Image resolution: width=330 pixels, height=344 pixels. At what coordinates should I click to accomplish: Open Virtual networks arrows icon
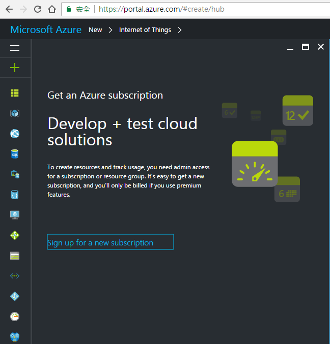15,276
